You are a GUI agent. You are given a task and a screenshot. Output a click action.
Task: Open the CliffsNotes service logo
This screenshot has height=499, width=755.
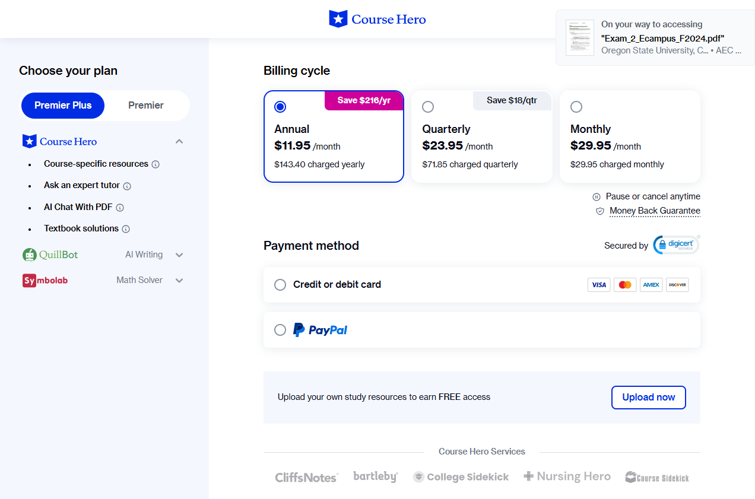[307, 478]
